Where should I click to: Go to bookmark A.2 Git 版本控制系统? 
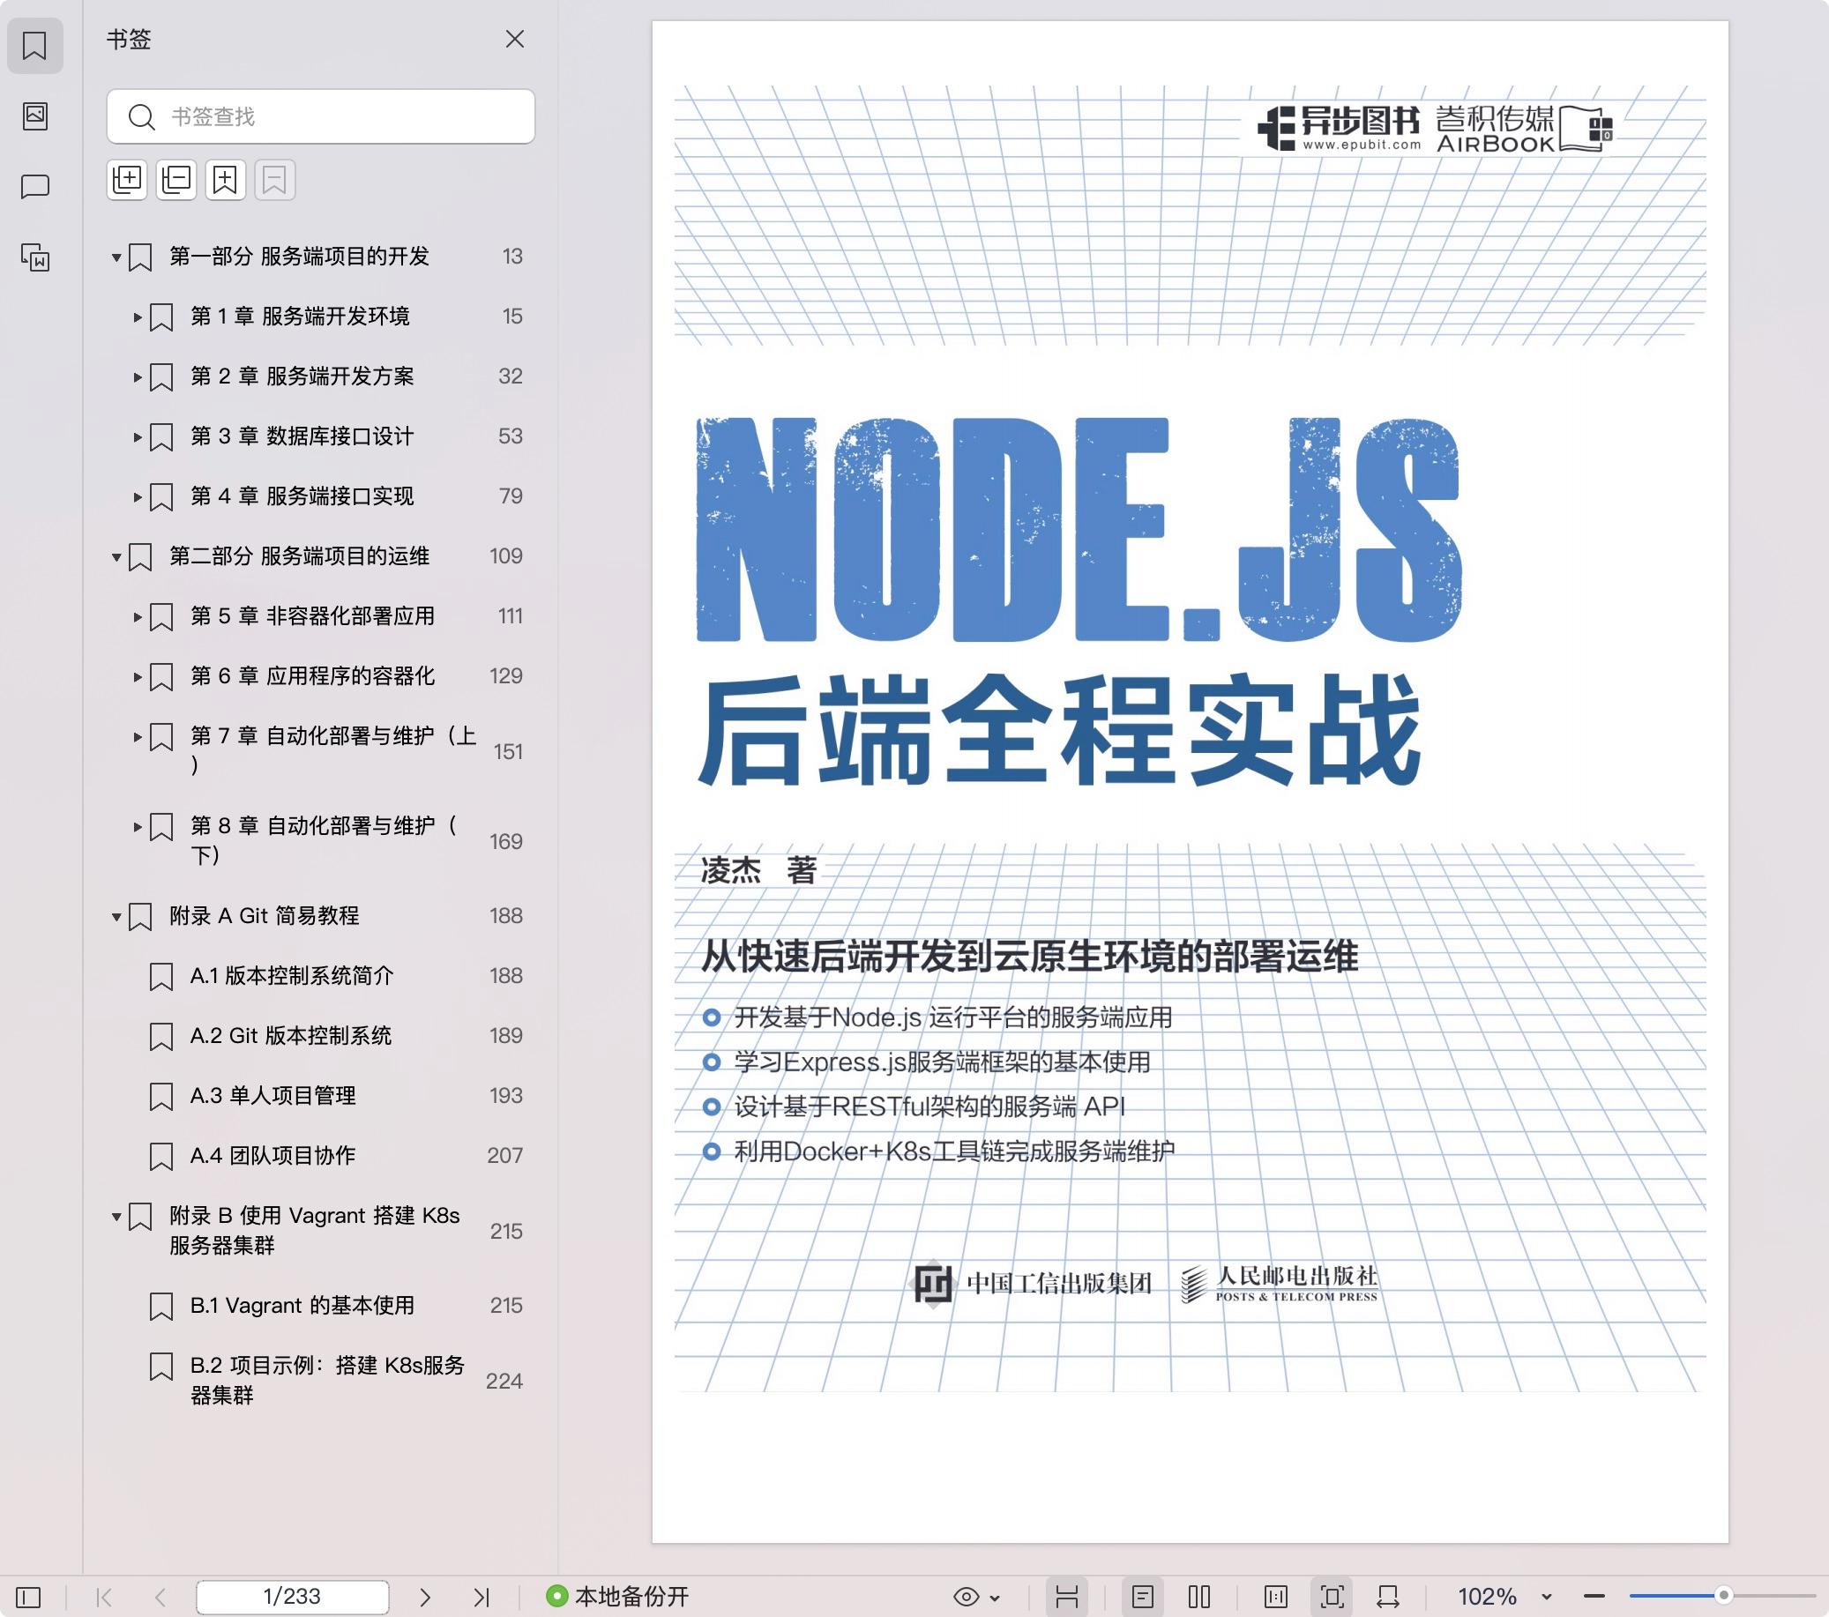tap(291, 1035)
